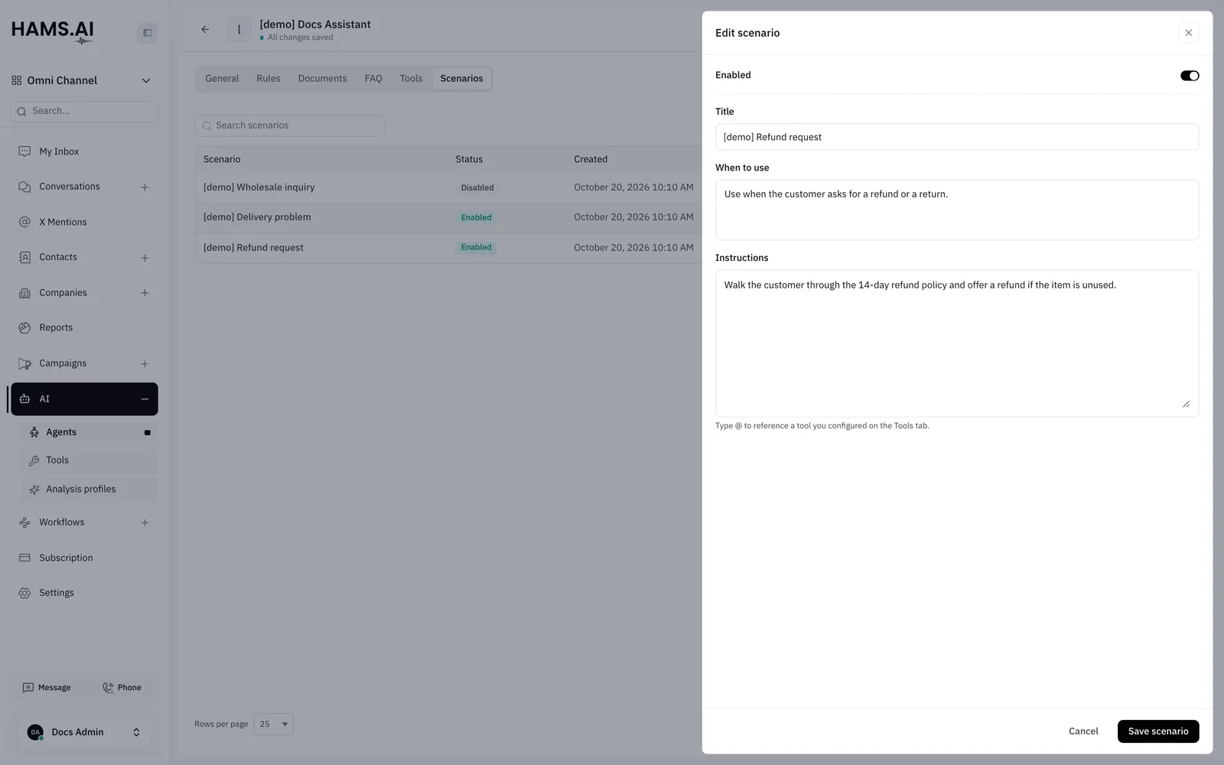The height and width of the screenshot is (765, 1224).
Task: Switch to the General tab
Action: (222, 79)
